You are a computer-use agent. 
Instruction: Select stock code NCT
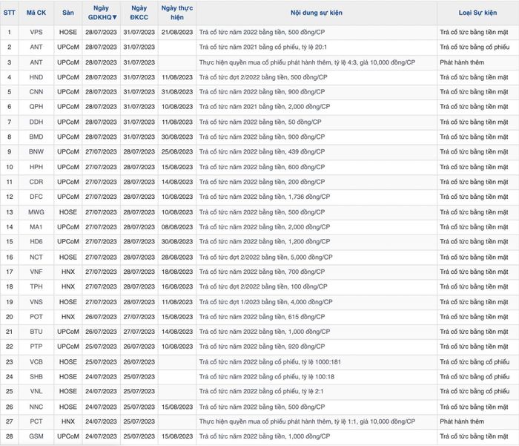pos(36,257)
